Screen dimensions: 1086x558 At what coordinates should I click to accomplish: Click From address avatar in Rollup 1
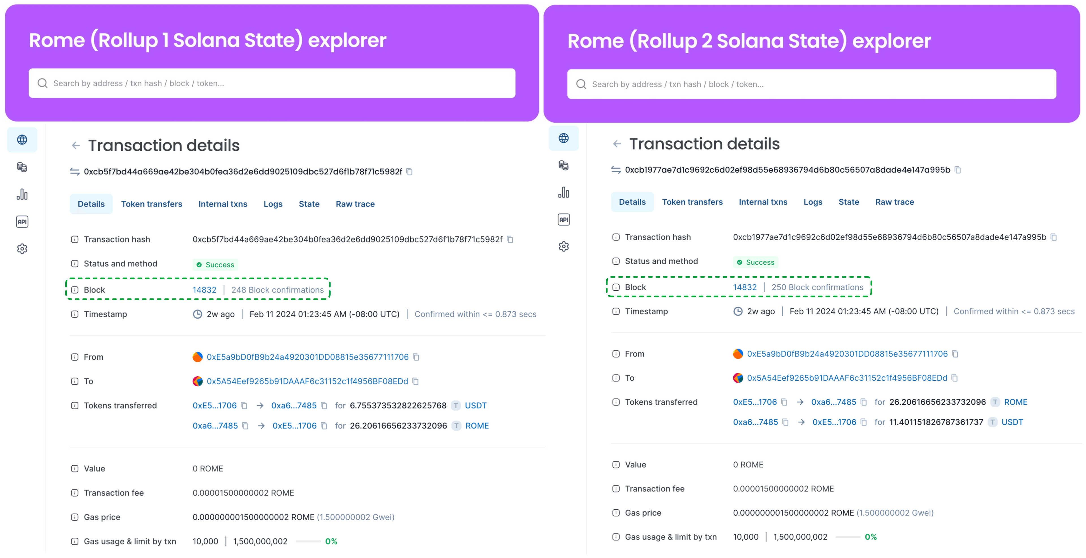click(x=197, y=357)
